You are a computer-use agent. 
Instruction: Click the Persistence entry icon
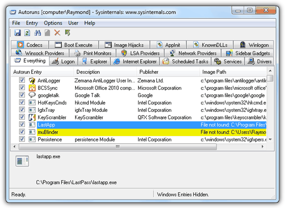pos(32,139)
